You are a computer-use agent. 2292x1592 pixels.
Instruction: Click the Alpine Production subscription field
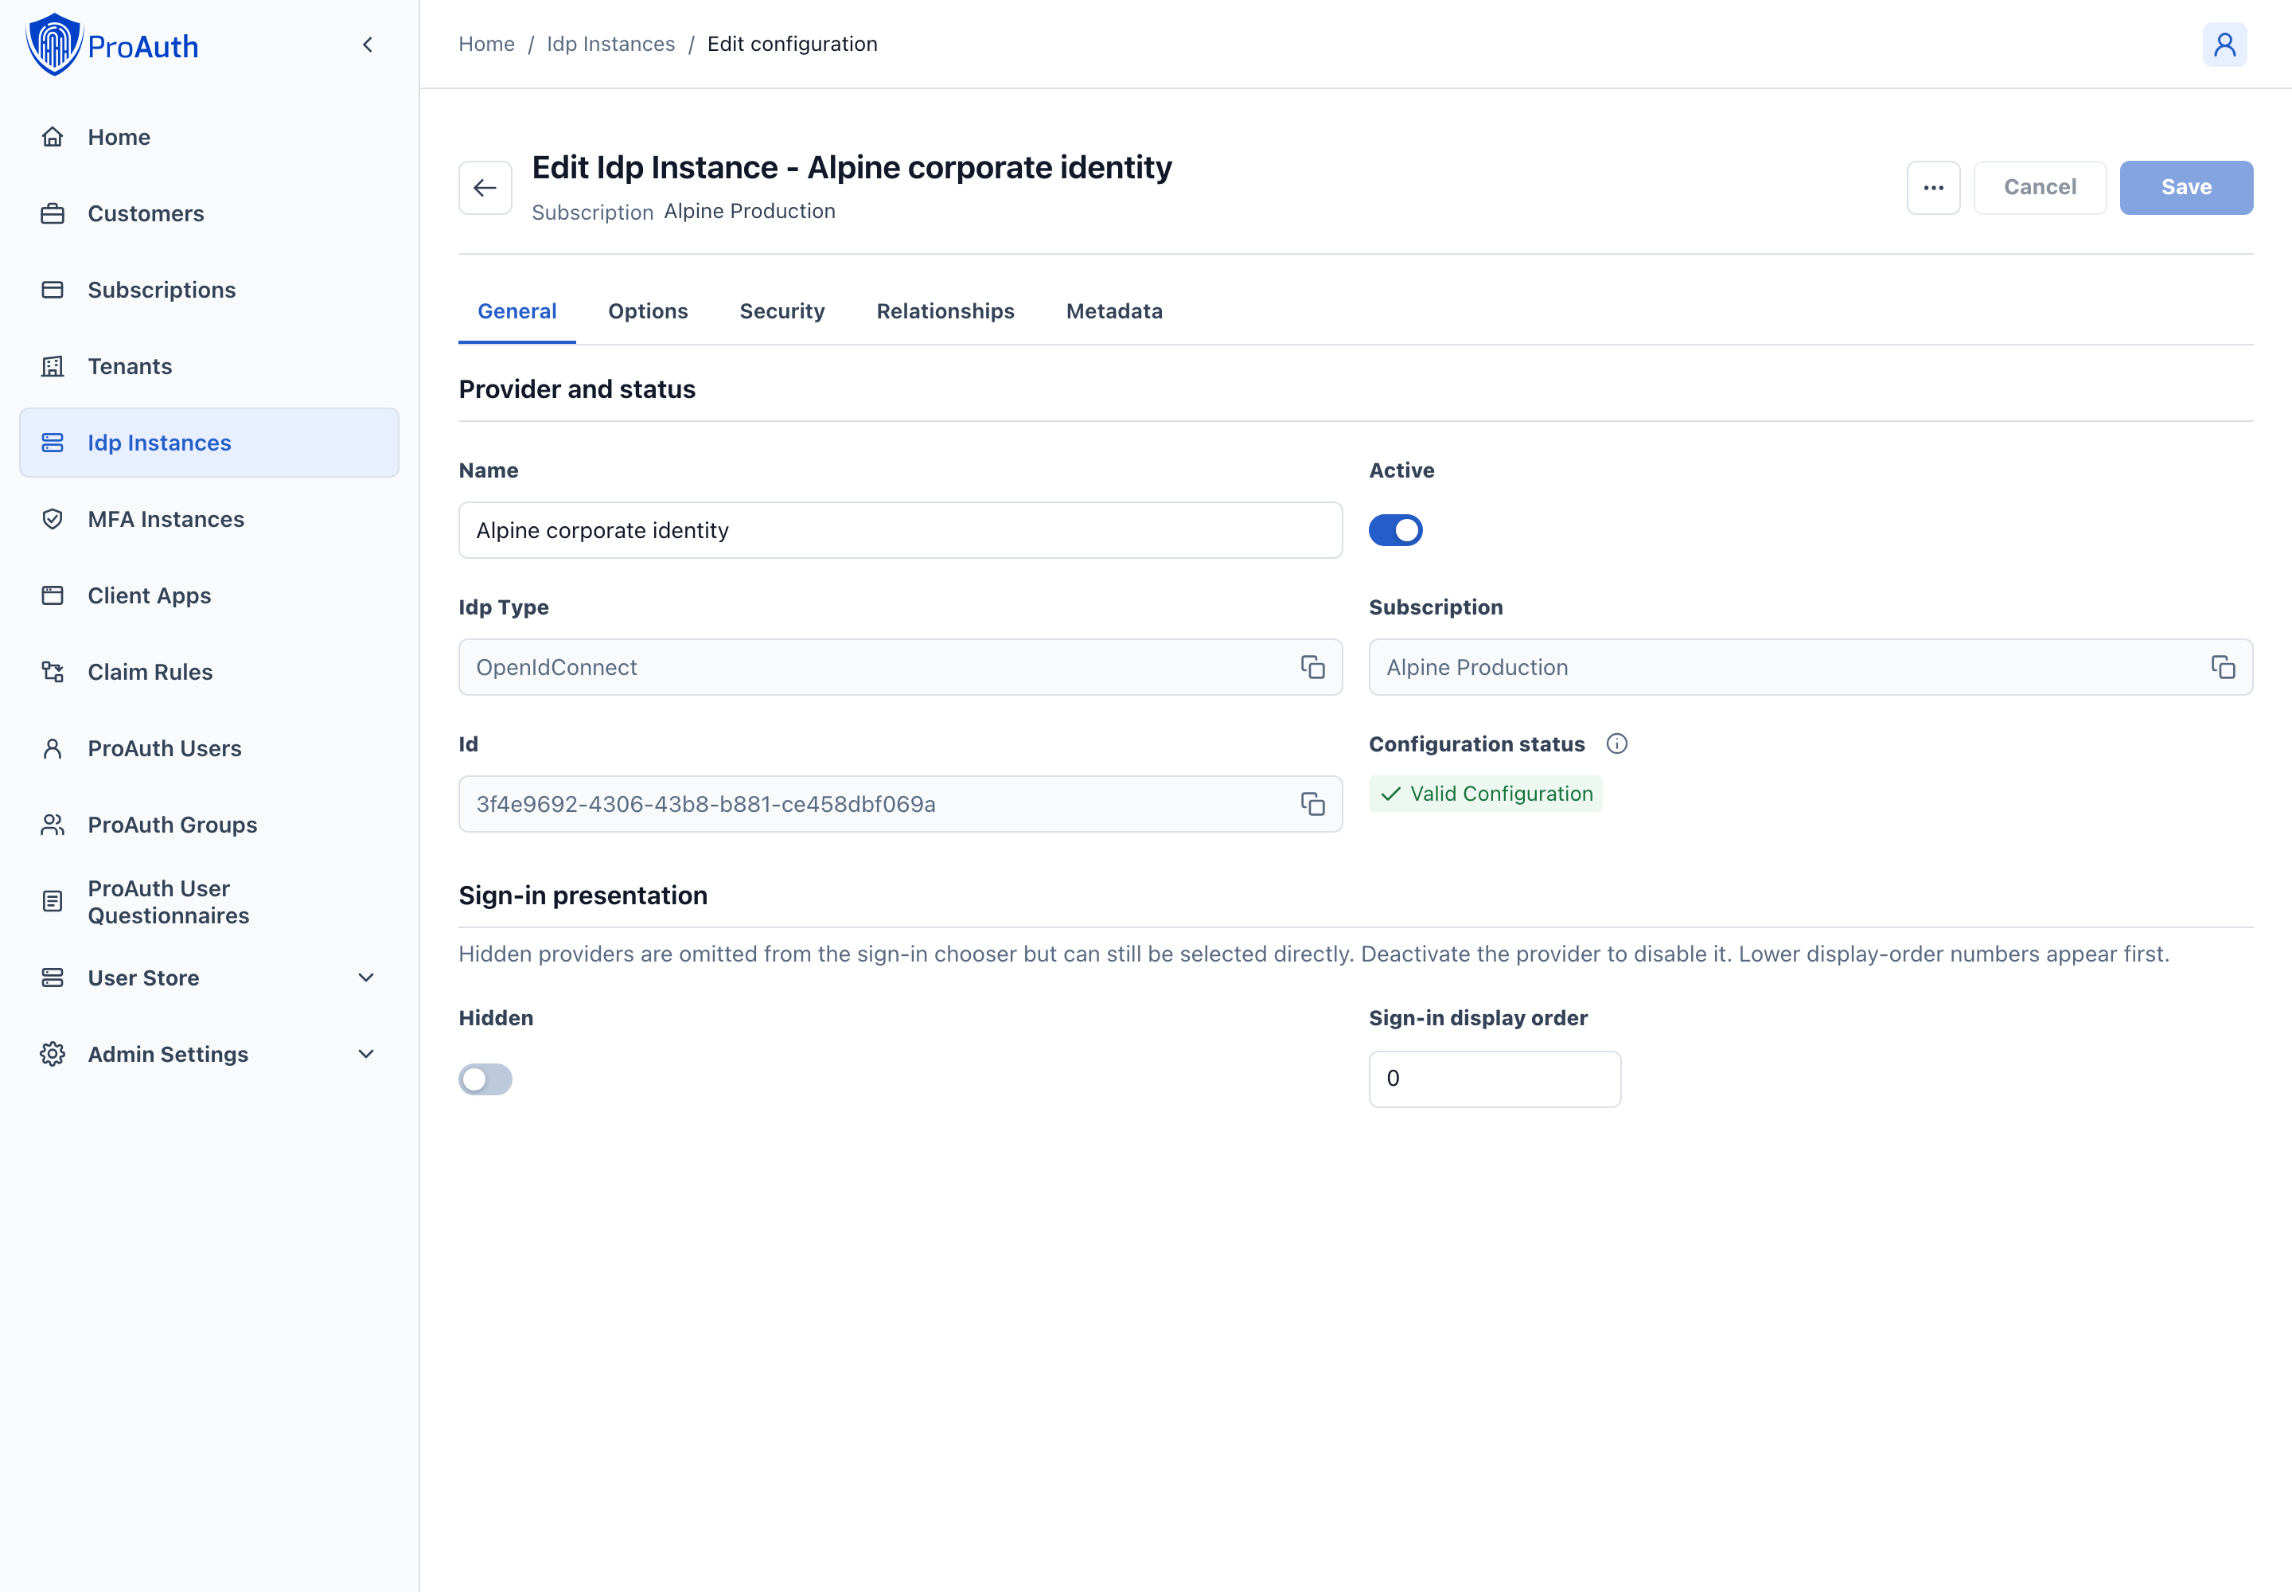click(x=1811, y=667)
